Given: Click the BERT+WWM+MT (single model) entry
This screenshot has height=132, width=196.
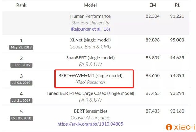Looking at the screenshot, I should [90, 75].
